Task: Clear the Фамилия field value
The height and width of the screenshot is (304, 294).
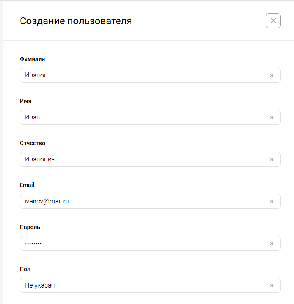Action: click(271, 75)
